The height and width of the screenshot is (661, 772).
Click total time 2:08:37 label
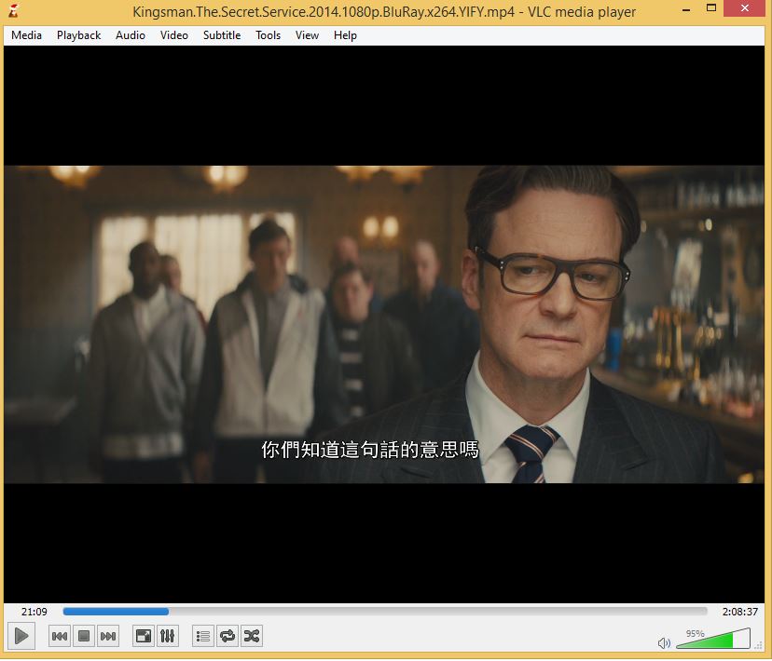point(740,612)
